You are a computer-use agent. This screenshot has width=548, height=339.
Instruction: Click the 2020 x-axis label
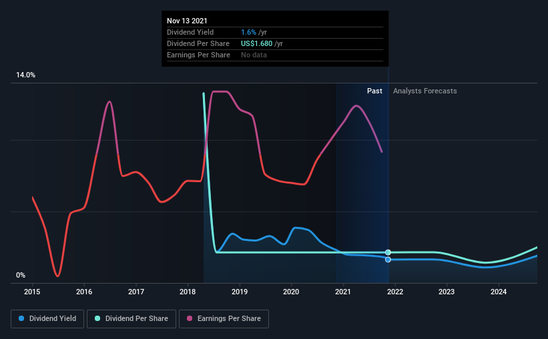291,292
